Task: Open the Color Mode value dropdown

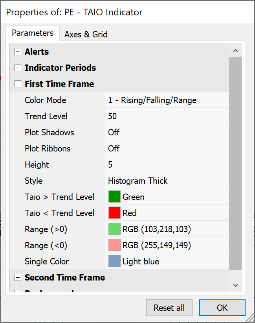Action: click(x=166, y=100)
